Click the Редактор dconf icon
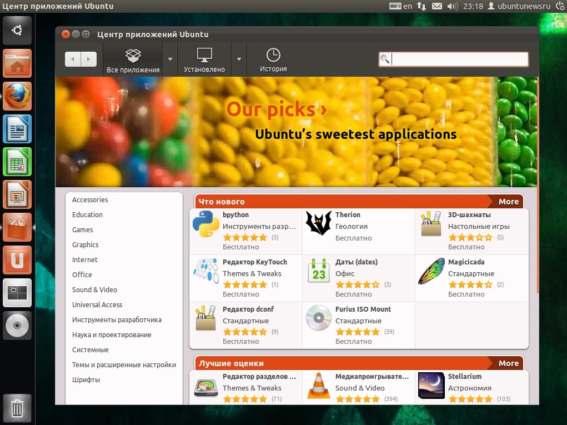Image resolution: width=567 pixels, height=425 pixels. pyautogui.click(x=206, y=318)
